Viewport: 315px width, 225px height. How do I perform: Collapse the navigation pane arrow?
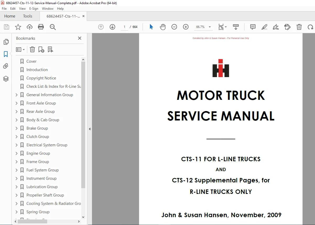(x=90, y=129)
